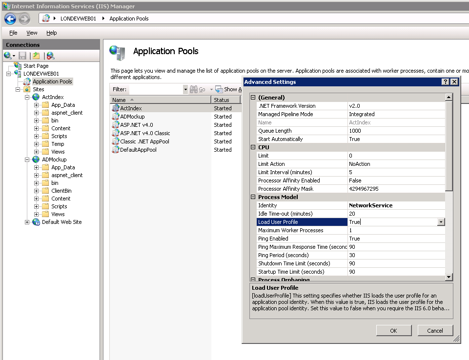Click the Start Page tree icon
The image size is (469, 360).
pos(18,66)
